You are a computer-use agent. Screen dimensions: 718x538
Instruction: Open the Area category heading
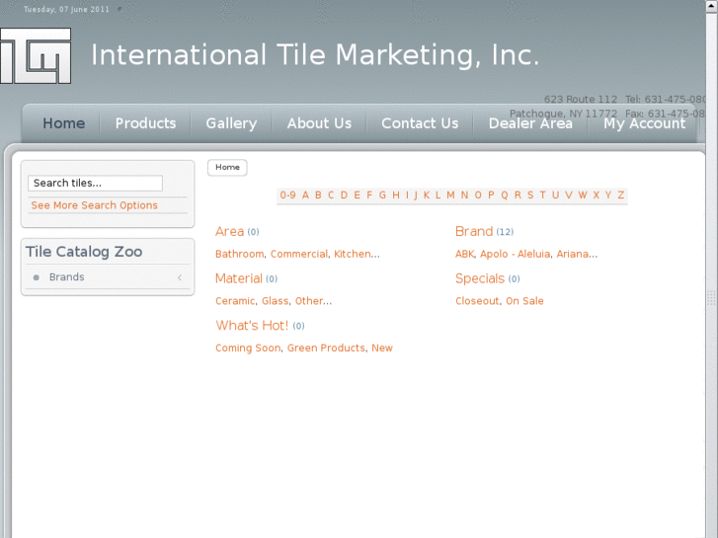pyautogui.click(x=229, y=231)
